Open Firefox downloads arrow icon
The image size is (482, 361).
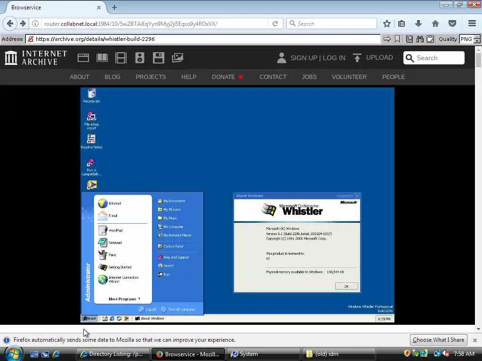(x=418, y=24)
